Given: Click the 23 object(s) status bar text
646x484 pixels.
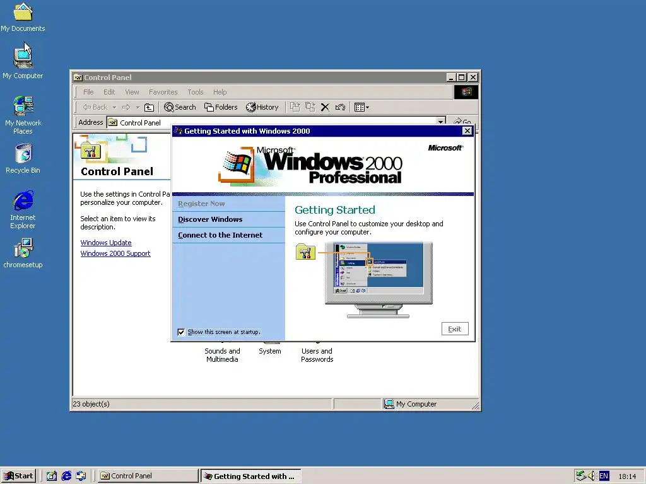Looking at the screenshot, I should tap(91, 404).
